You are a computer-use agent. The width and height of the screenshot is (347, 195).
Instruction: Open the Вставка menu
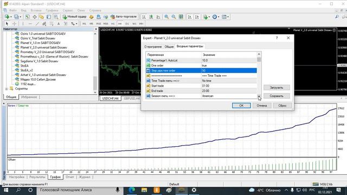[36, 10]
